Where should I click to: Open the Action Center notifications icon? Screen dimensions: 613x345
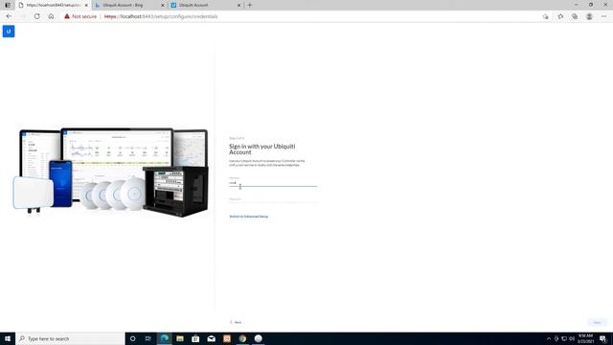(602, 338)
